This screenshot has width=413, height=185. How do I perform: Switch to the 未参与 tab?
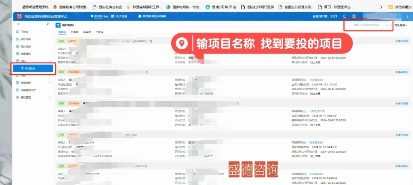pyautogui.click(x=62, y=32)
